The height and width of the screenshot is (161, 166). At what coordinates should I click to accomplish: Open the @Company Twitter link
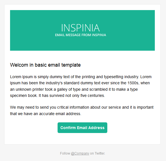[80, 153]
